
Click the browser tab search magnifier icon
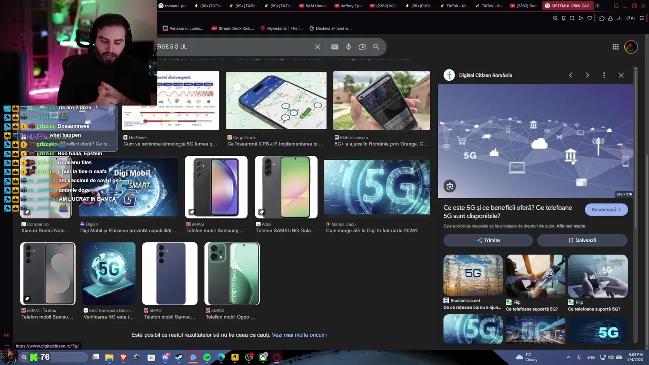pyautogui.click(x=616, y=6)
